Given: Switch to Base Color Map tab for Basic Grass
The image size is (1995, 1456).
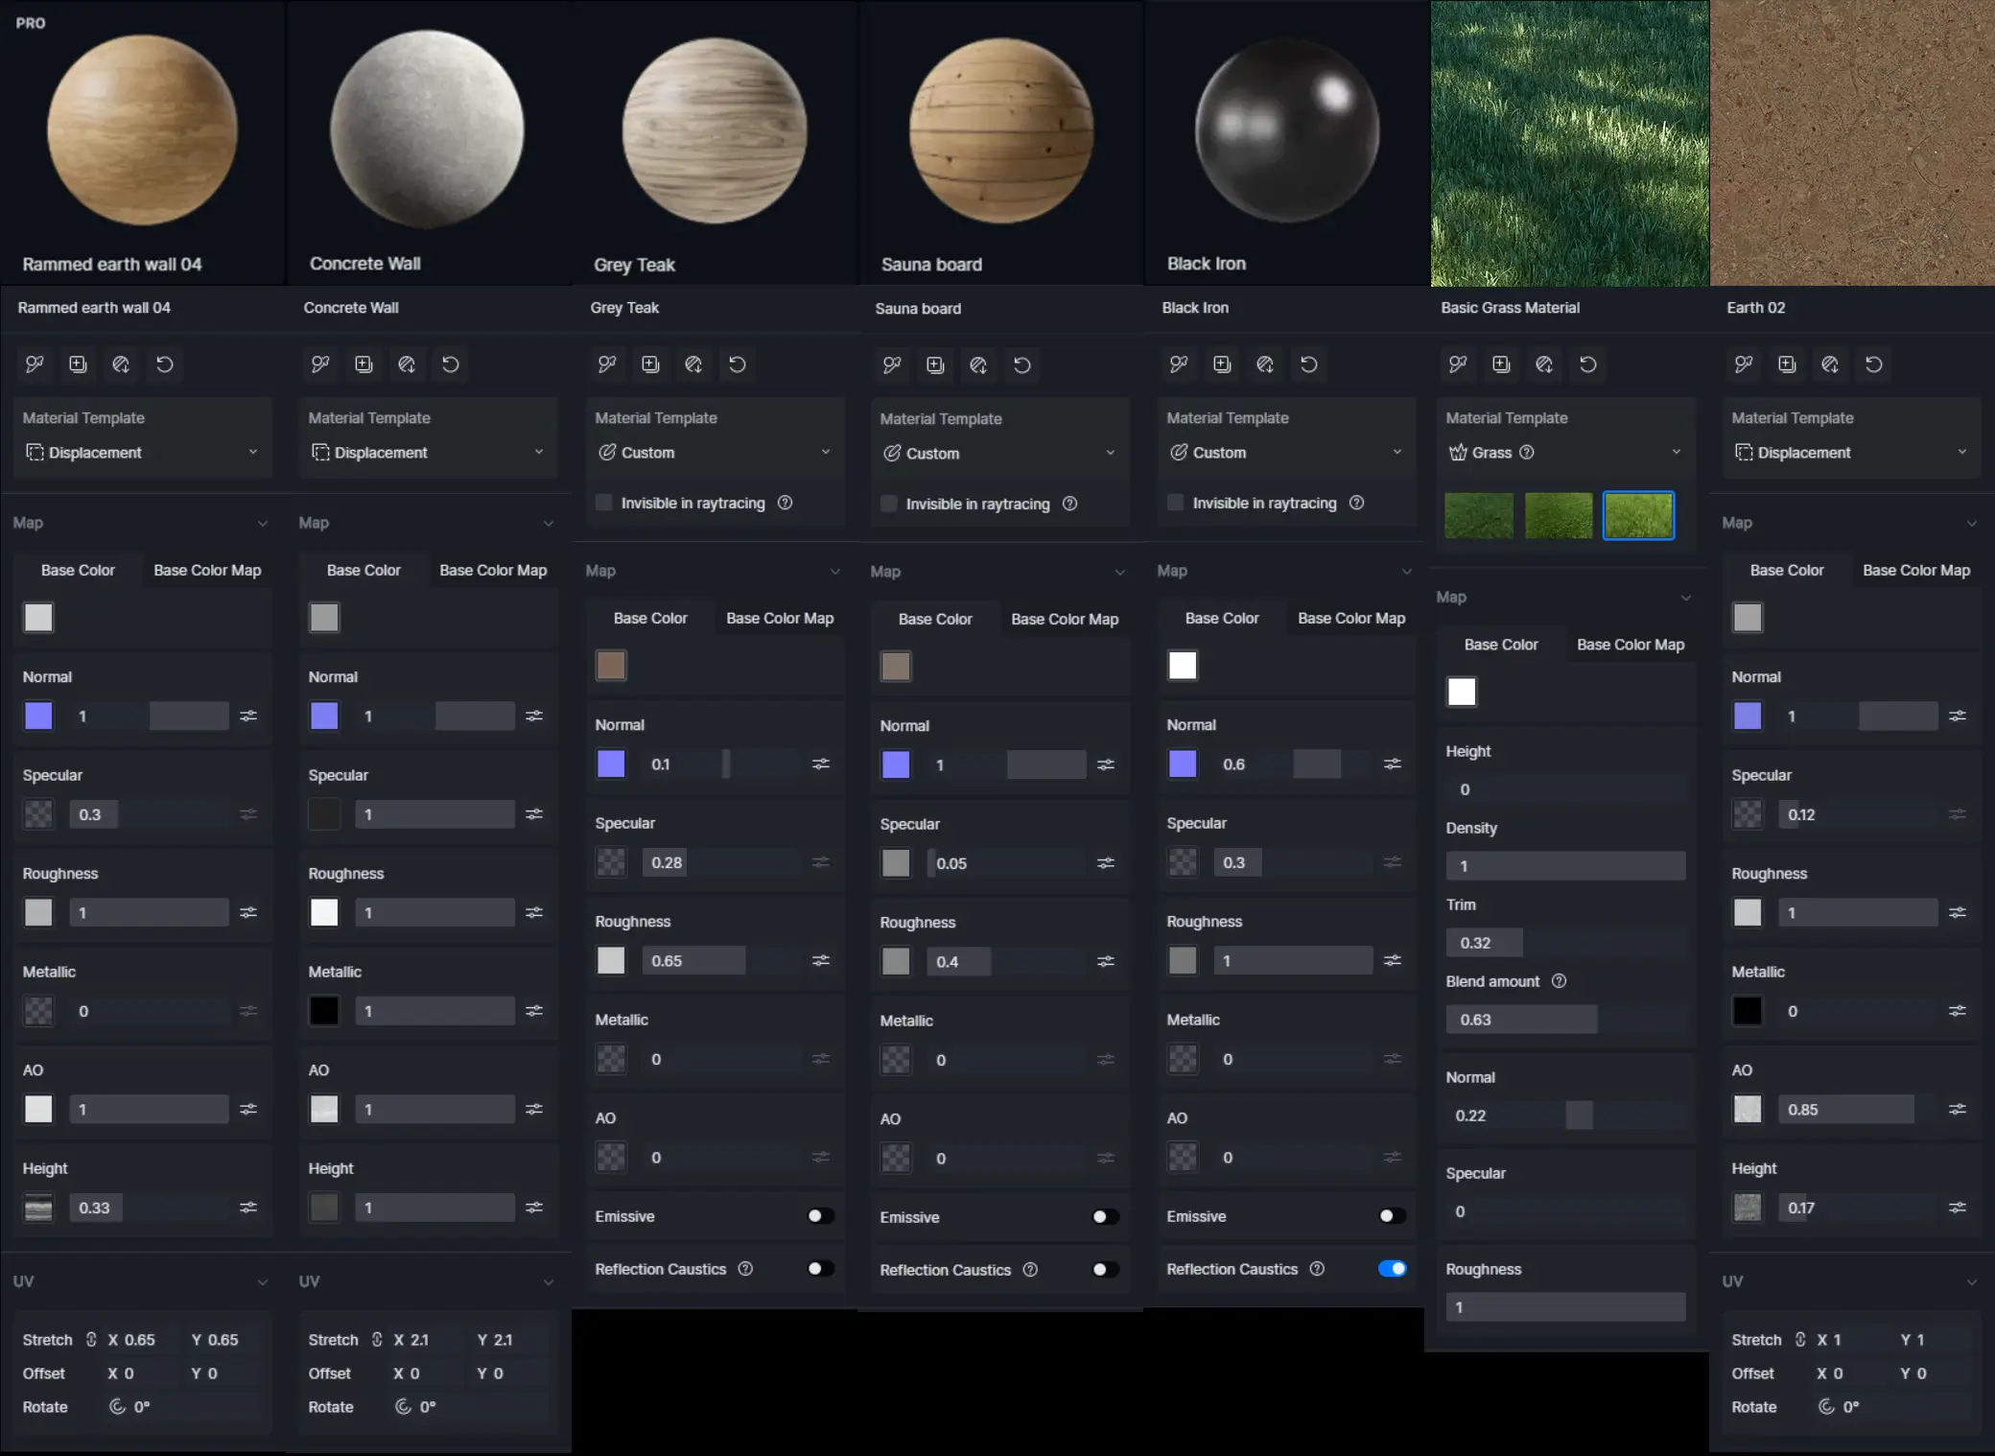Looking at the screenshot, I should pyautogui.click(x=1631, y=646).
